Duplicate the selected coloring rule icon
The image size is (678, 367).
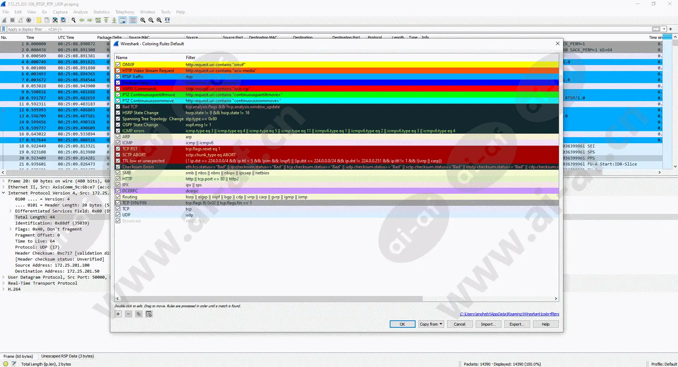pos(139,314)
